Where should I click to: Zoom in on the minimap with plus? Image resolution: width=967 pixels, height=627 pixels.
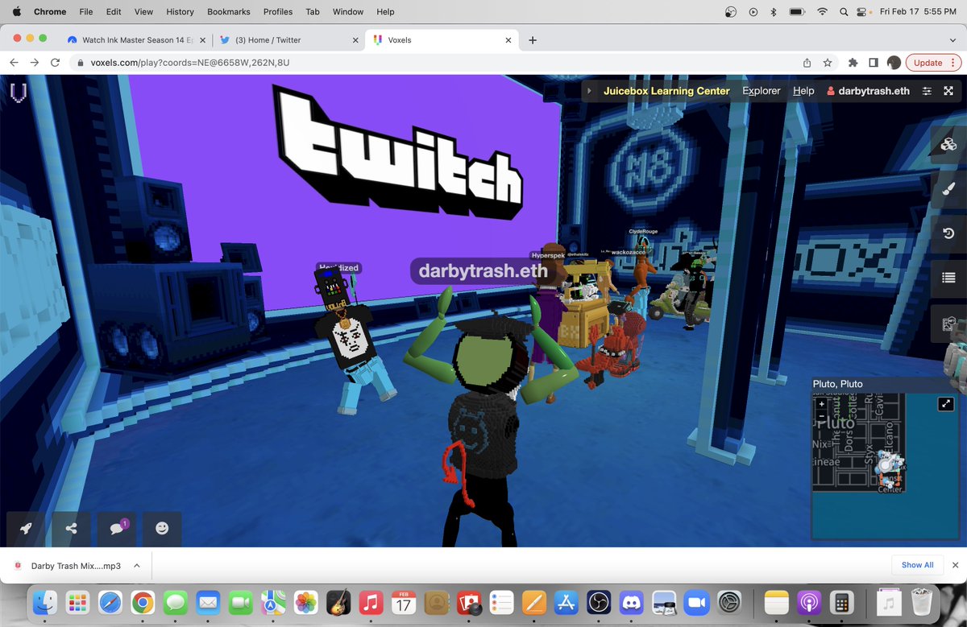tap(822, 404)
